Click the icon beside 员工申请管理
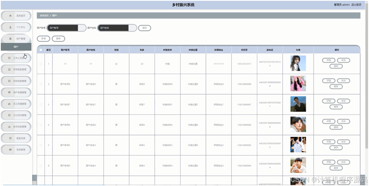The height and width of the screenshot is (186, 369). click(9, 104)
